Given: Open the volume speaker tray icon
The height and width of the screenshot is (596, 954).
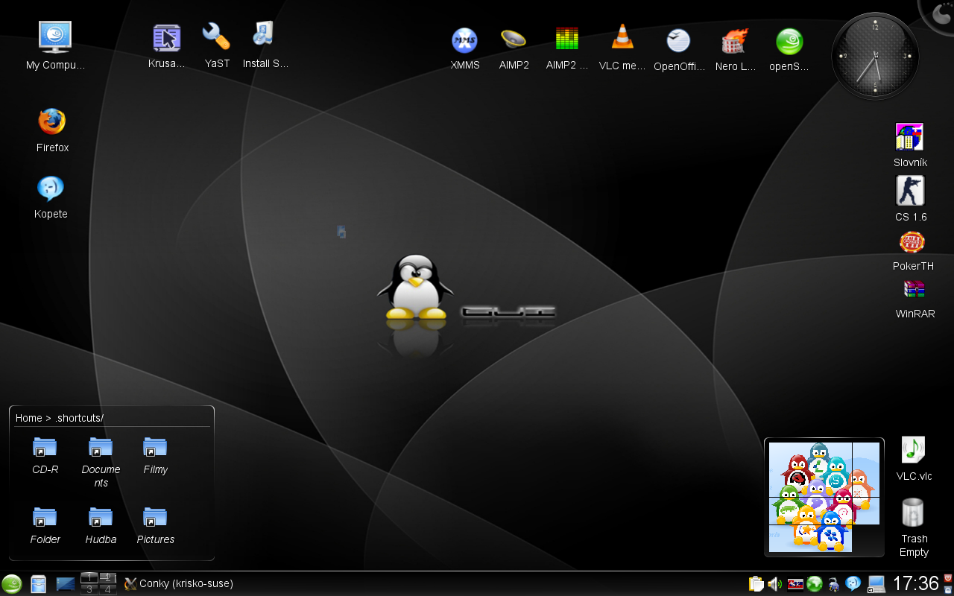Looking at the screenshot, I should (775, 584).
